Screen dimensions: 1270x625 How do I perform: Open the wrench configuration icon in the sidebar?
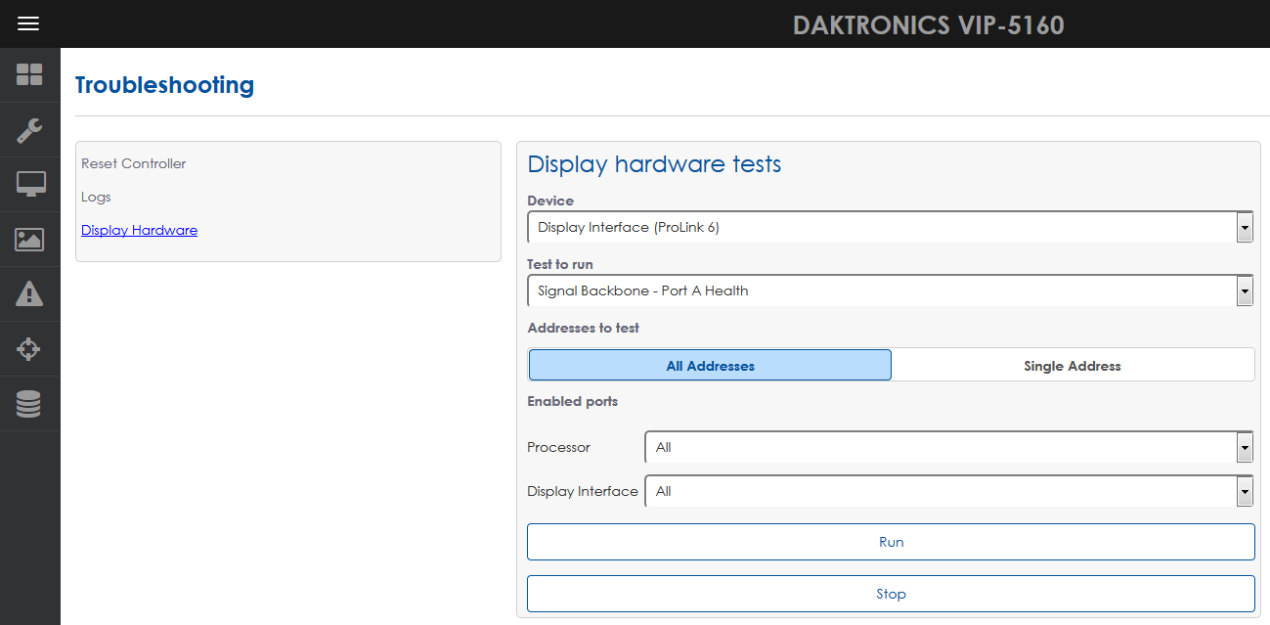click(29, 130)
